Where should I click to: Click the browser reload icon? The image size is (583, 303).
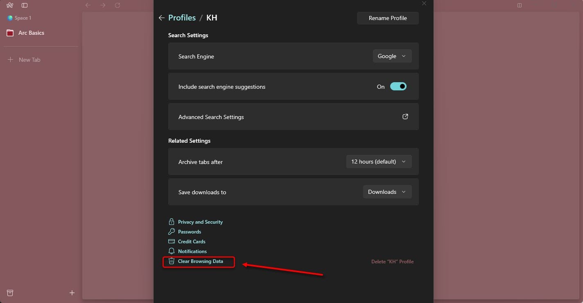tap(118, 5)
